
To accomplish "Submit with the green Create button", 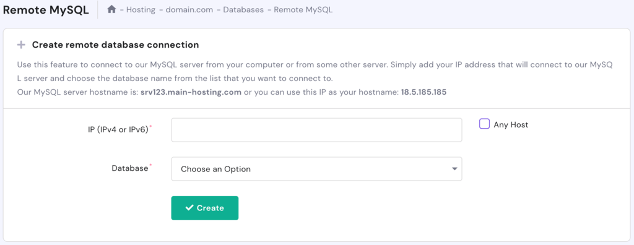I will (x=204, y=208).
